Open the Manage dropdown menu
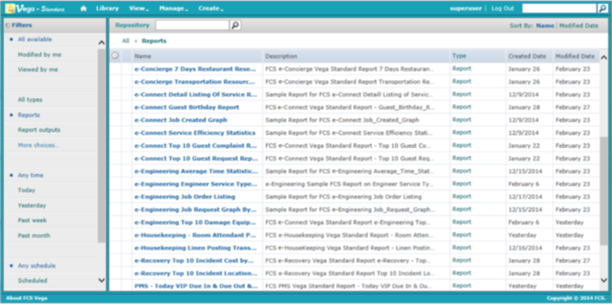The image size is (612, 304). (x=172, y=9)
